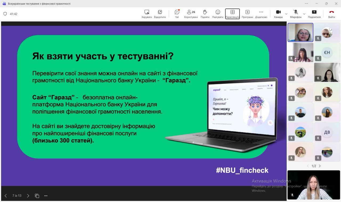Open the Програми apps button

coord(247,14)
